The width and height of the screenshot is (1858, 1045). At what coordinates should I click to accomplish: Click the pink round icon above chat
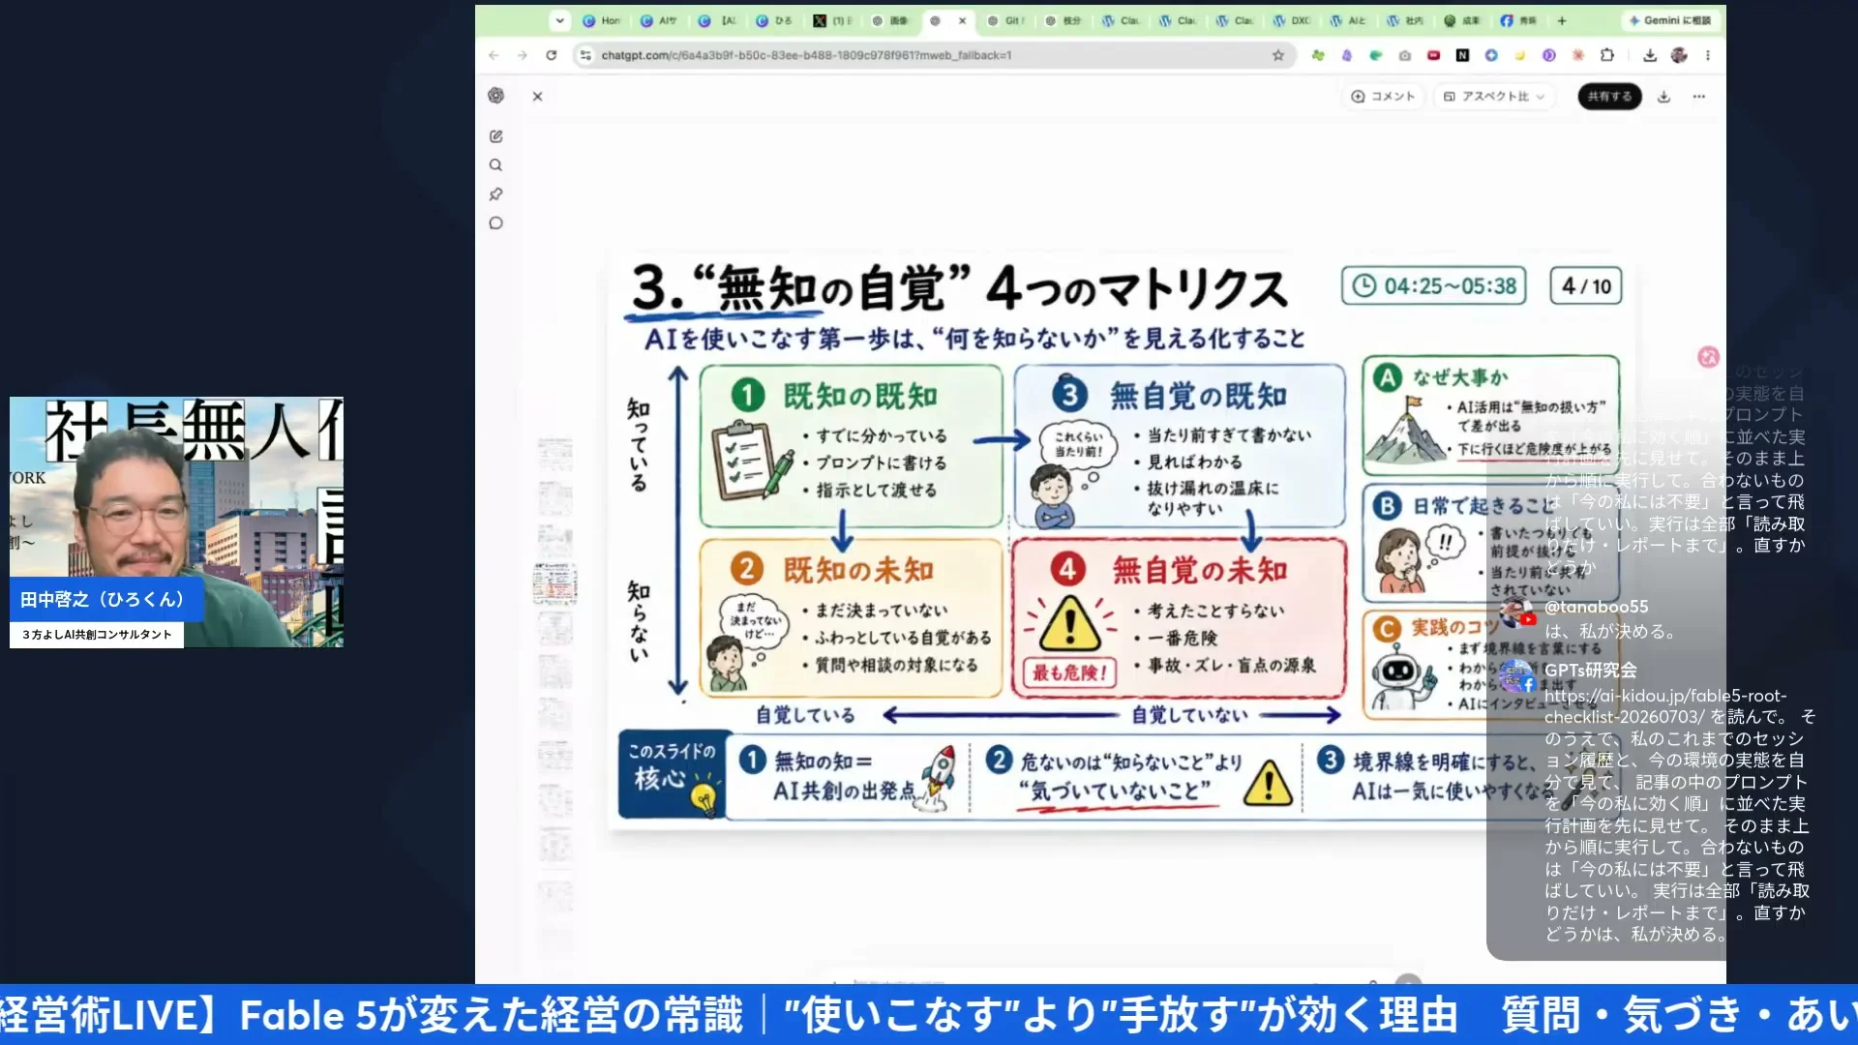click(x=1709, y=357)
